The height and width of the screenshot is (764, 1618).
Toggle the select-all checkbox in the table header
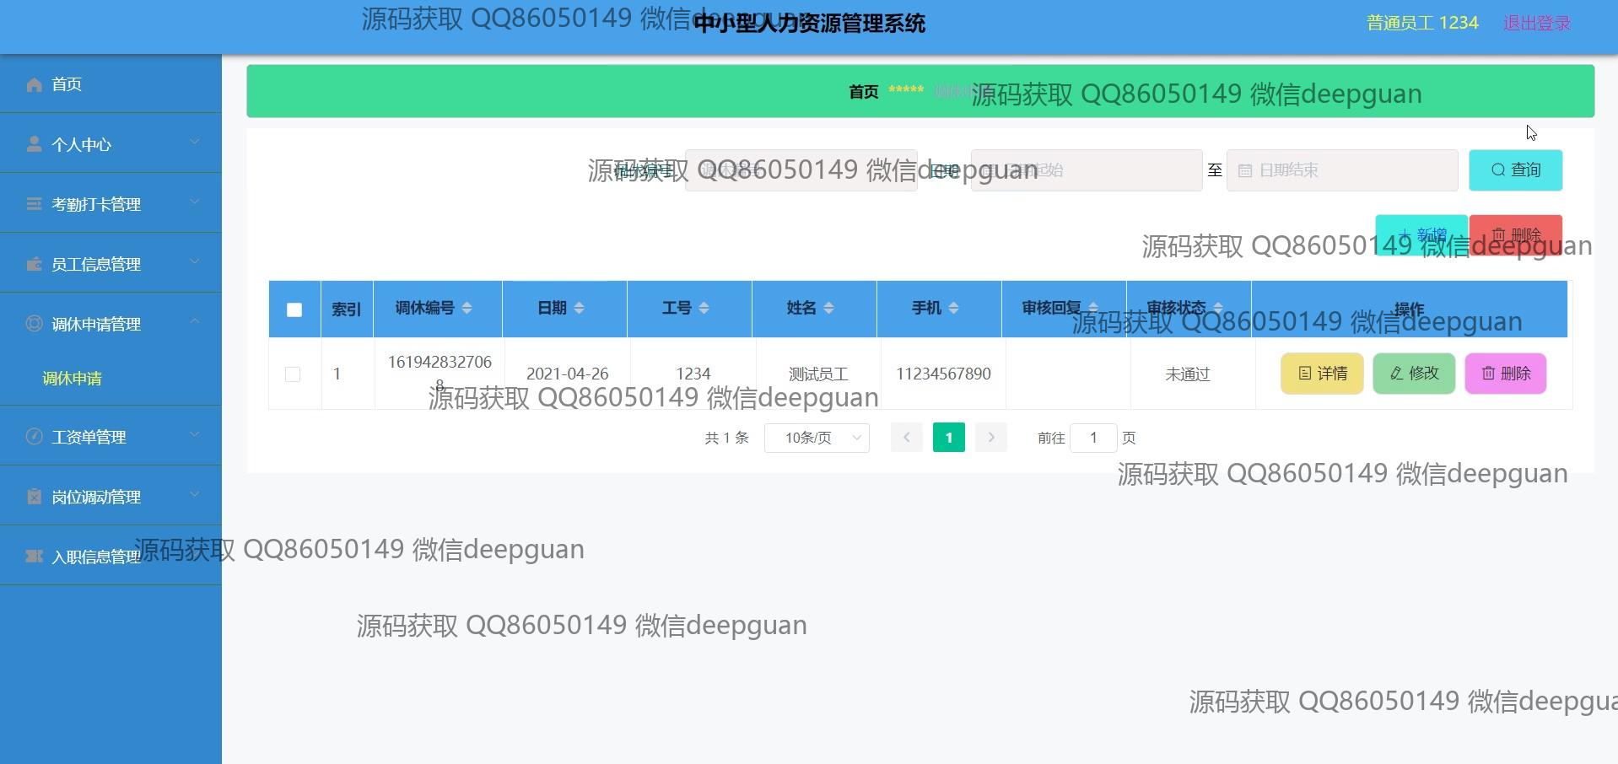click(x=294, y=309)
